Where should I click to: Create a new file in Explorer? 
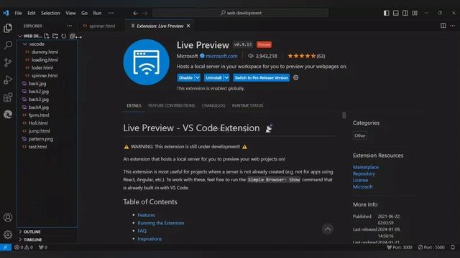47,36
